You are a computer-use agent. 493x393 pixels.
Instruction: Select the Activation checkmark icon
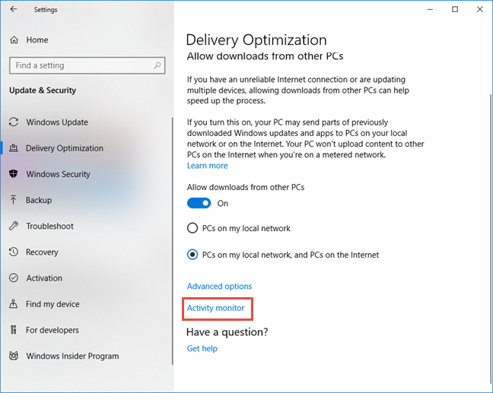click(14, 277)
